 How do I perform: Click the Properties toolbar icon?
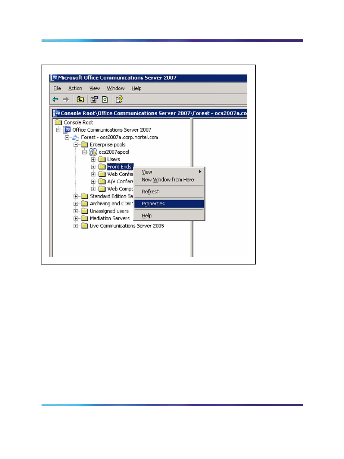tap(94, 99)
